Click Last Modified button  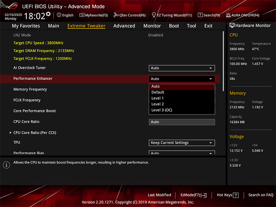pyautogui.click(x=159, y=195)
